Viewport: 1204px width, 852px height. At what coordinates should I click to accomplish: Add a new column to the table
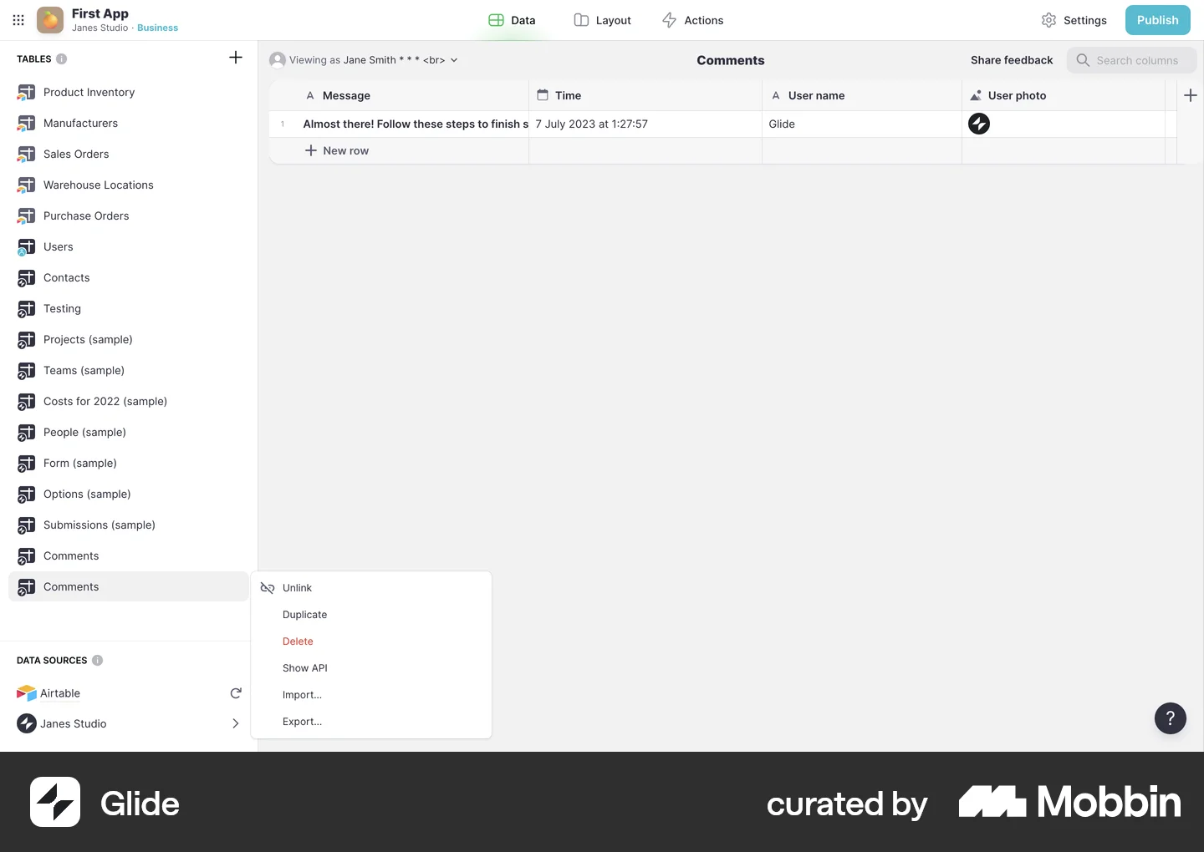tap(1191, 95)
